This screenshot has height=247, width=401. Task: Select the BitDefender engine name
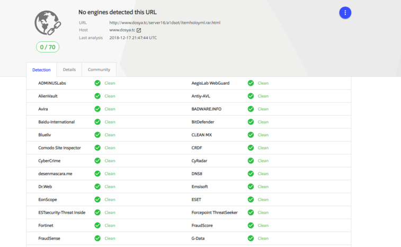click(203, 122)
